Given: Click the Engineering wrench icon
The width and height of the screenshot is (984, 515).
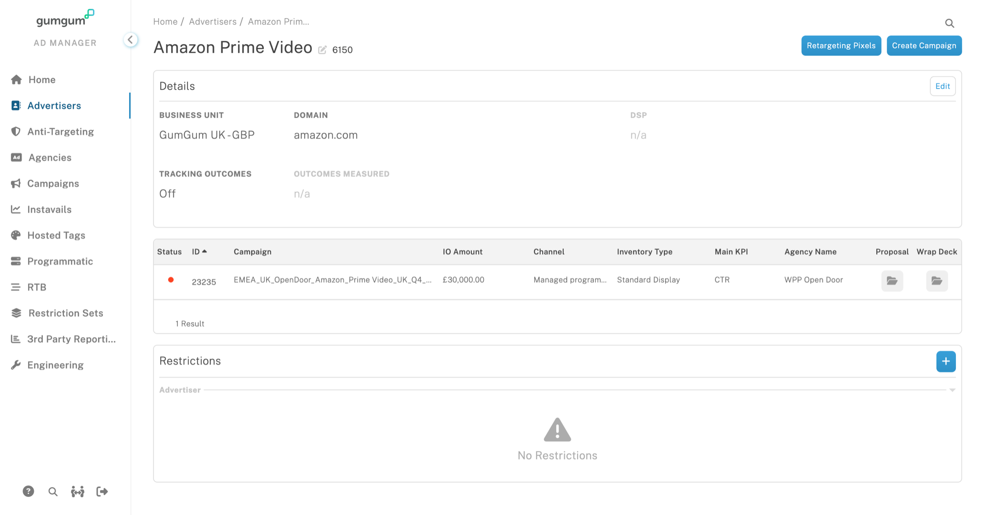Looking at the screenshot, I should pyautogui.click(x=16, y=365).
